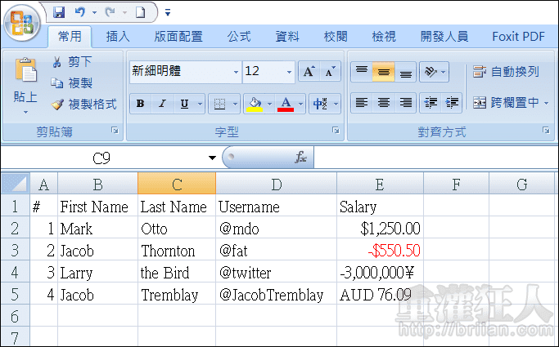Open the Foxit PDF tab
Viewport: 559px width, 347px height.
pyautogui.click(x=518, y=37)
